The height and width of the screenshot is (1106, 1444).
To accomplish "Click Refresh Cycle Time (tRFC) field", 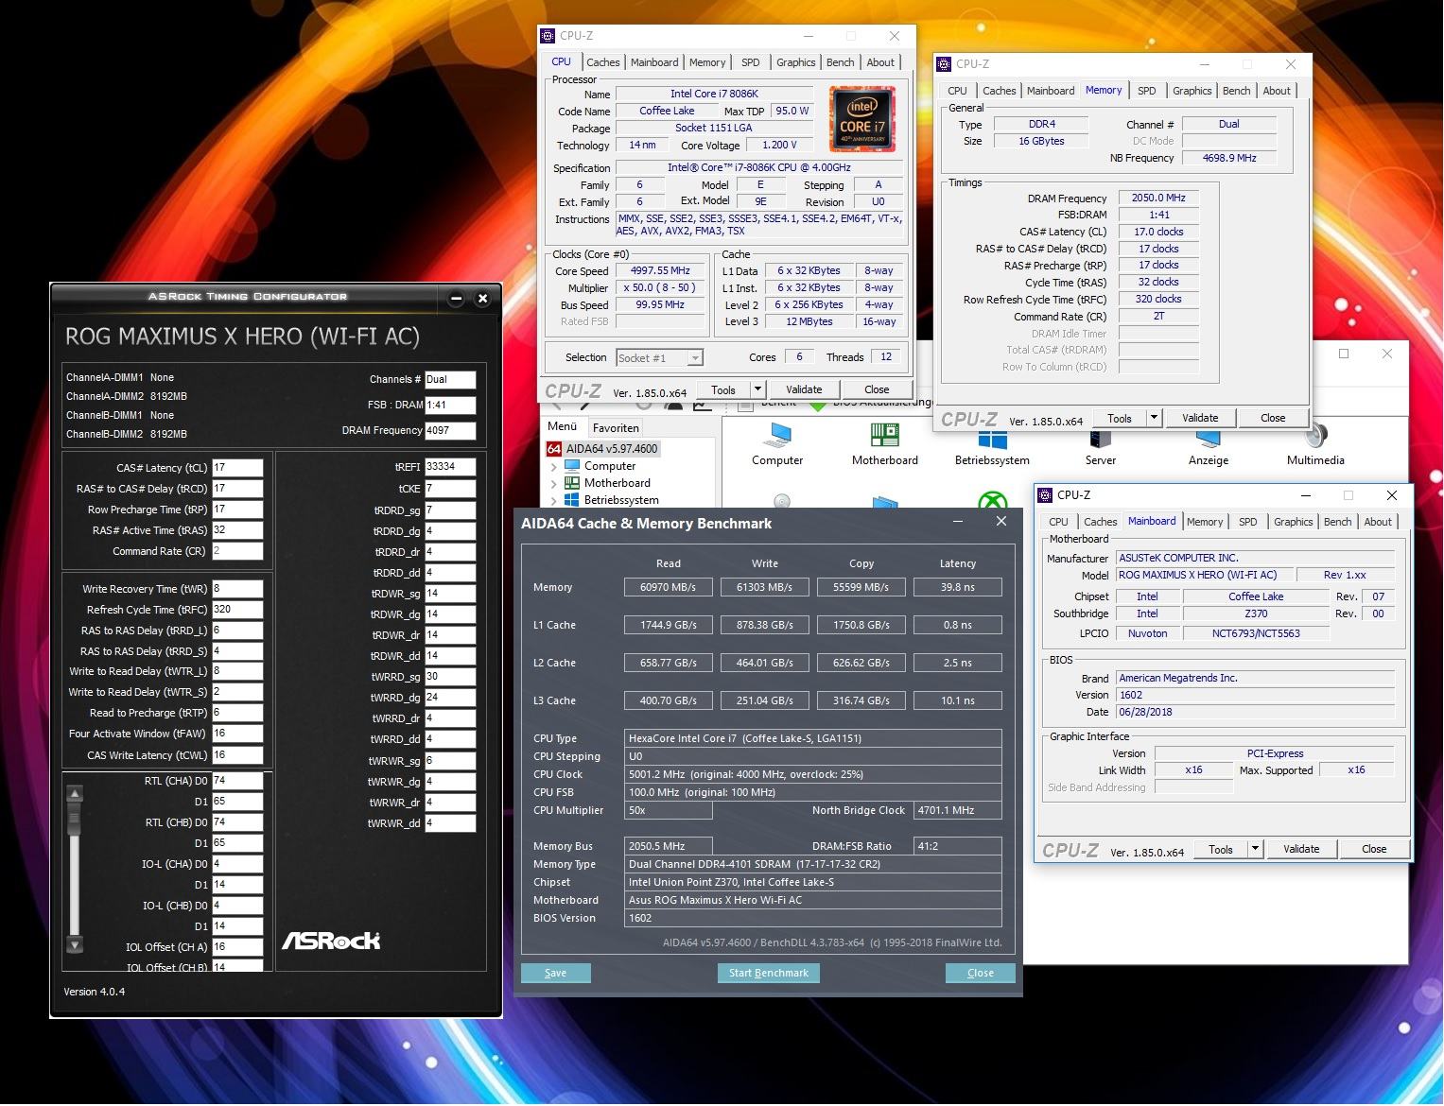I will [x=237, y=610].
